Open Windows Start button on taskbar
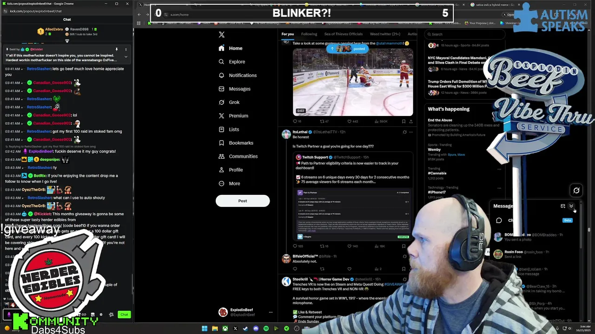 pyautogui.click(x=205, y=328)
